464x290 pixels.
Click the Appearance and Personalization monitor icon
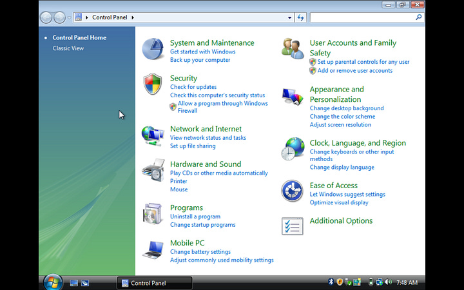pos(293,96)
